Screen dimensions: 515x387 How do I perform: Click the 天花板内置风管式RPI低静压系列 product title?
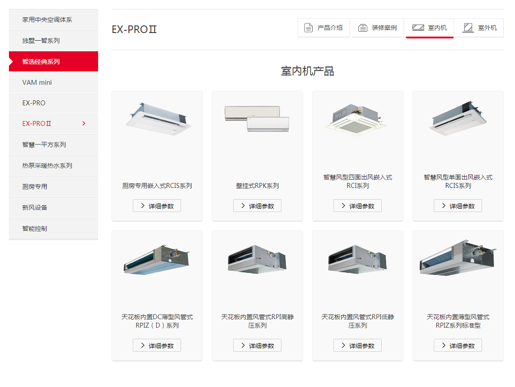click(x=357, y=321)
